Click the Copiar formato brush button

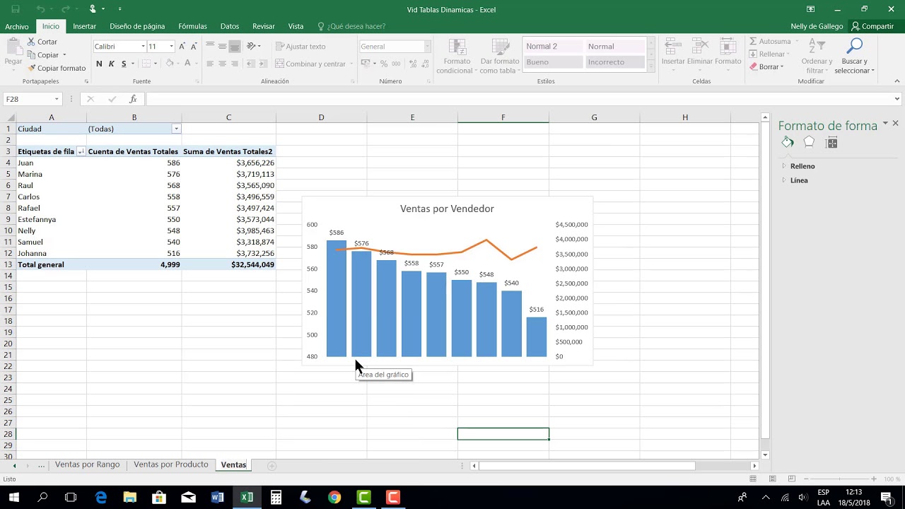tap(57, 68)
